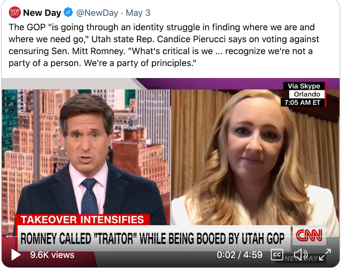Open the New Day account name
The width and height of the screenshot is (344, 274).
pyautogui.click(x=42, y=13)
